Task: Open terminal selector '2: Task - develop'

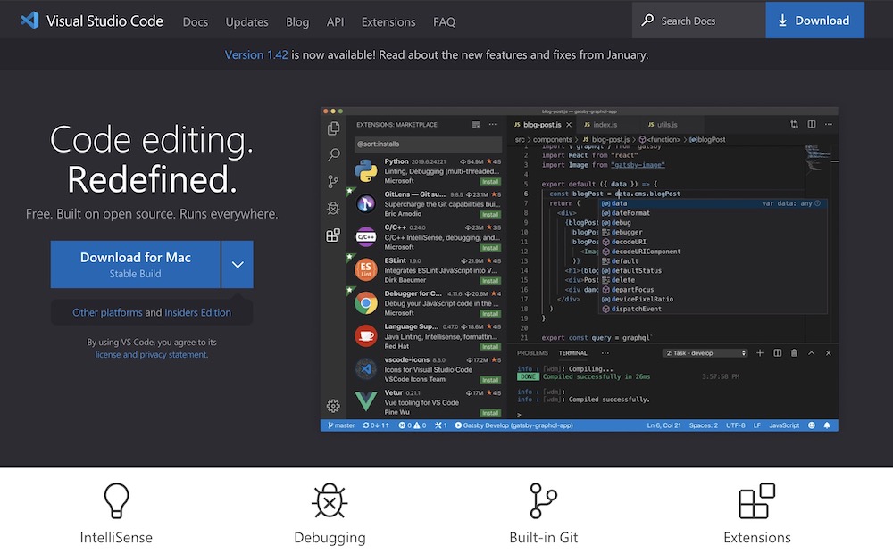Action: [705, 352]
